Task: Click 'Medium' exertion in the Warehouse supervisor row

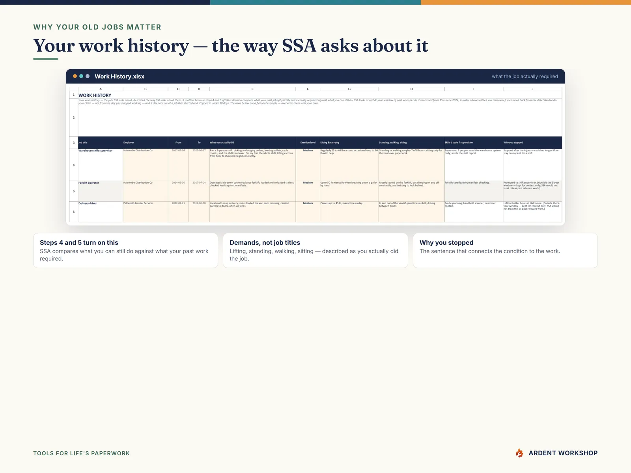Action: pos(308,165)
